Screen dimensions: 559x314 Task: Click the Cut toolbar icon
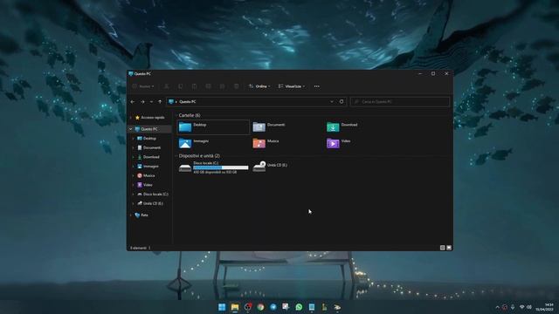pyautogui.click(x=166, y=86)
